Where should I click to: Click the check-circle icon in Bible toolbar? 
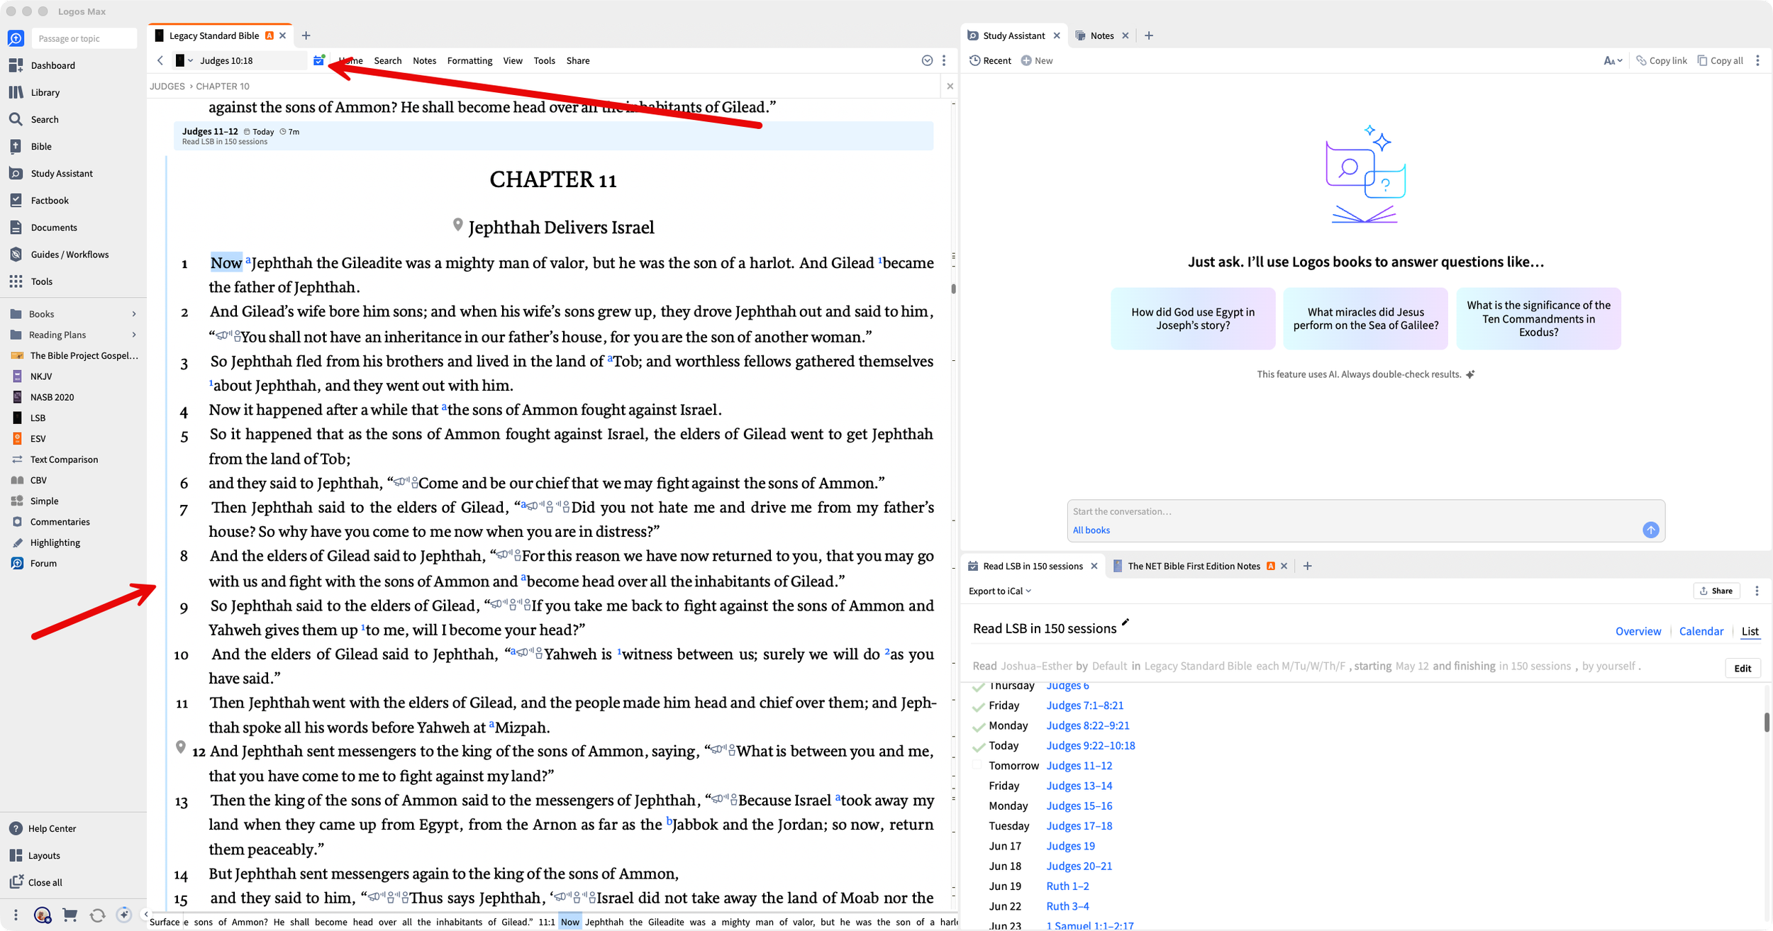pos(927,60)
